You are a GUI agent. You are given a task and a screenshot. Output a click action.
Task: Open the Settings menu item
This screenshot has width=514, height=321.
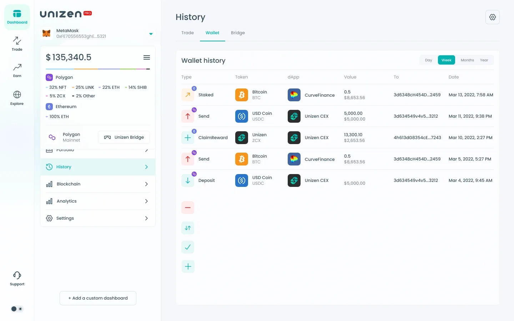98,218
